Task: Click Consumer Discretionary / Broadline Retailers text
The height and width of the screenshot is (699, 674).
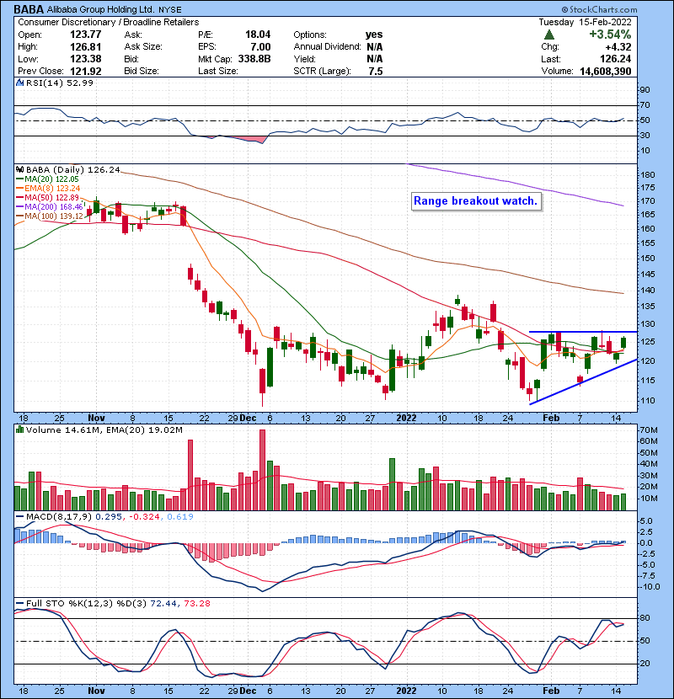Action: coord(109,22)
